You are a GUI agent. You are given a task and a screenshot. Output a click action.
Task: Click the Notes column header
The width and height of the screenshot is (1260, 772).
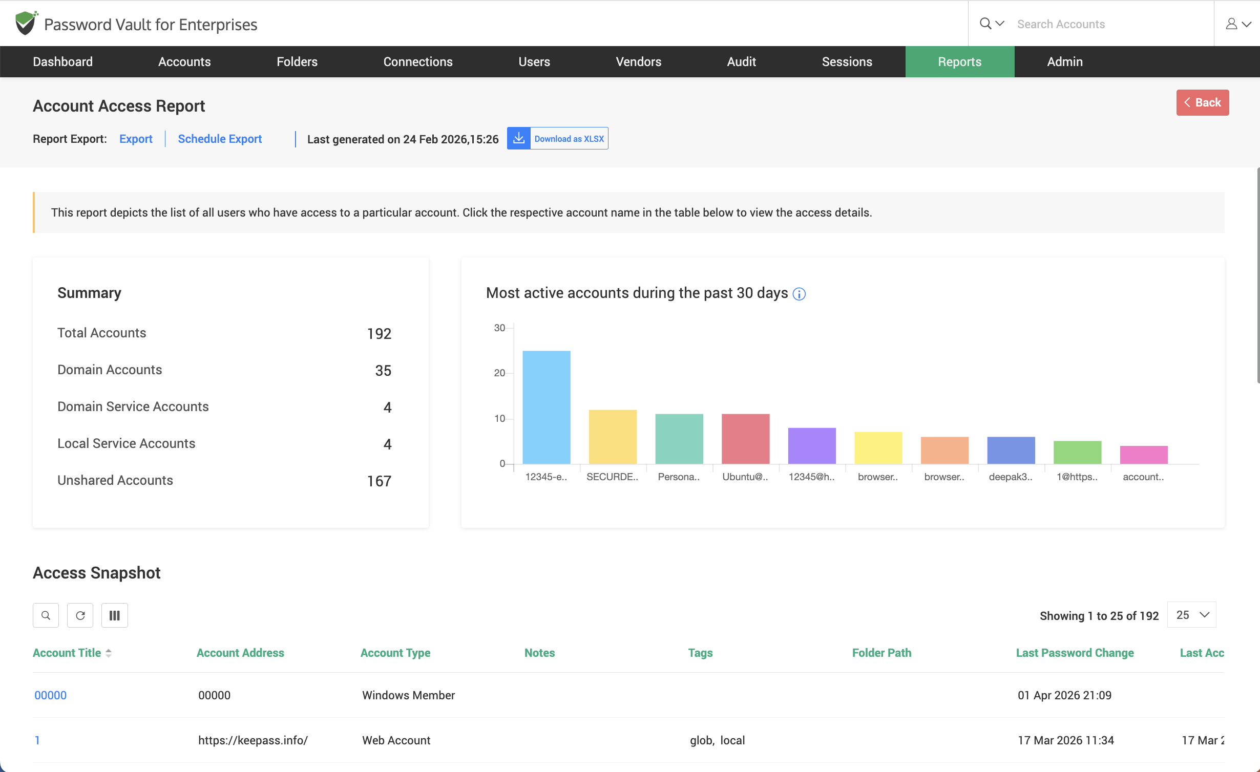pyautogui.click(x=539, y=653)
